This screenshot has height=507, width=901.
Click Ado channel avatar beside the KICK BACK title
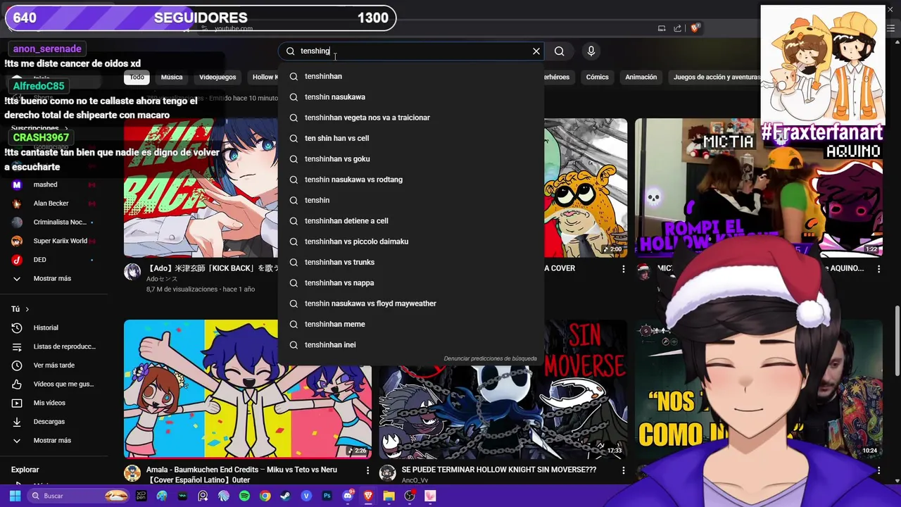tap(132, 272)
